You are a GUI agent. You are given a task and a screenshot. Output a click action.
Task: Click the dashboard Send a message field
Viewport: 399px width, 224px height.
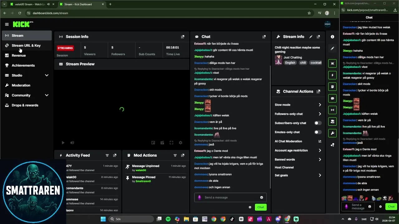[230, 198]
